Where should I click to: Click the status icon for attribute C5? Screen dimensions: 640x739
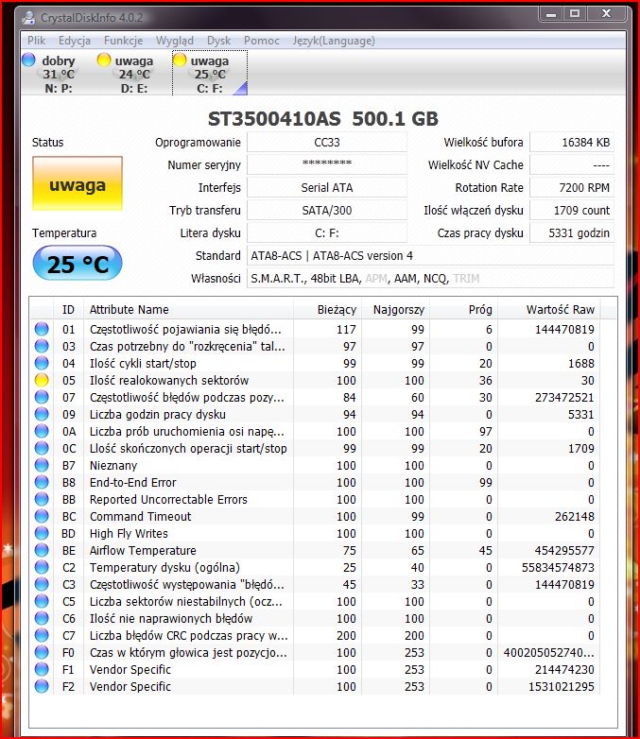[x=42, y=601]
